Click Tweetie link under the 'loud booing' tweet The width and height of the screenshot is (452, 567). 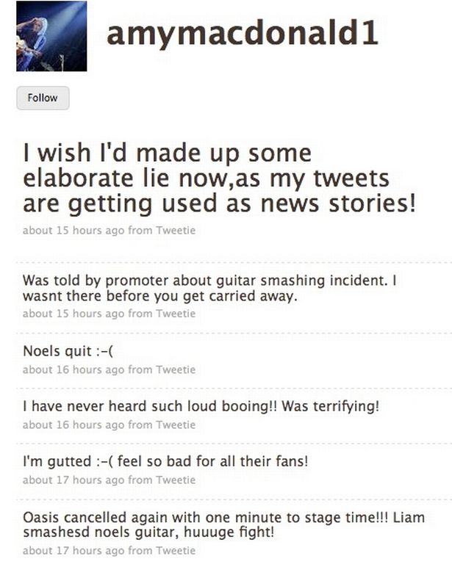coord(176,425)
